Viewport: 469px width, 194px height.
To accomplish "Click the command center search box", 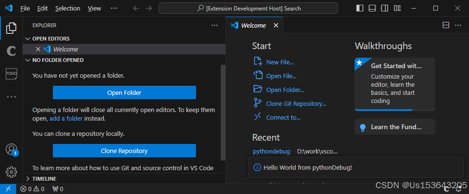I will 248,8.
